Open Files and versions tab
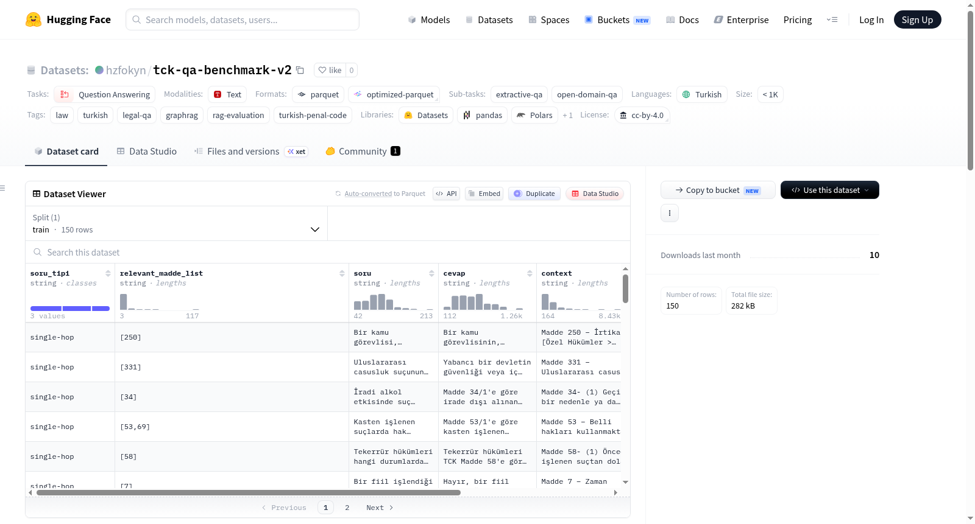The image size is (975, 524). point(251,152)
